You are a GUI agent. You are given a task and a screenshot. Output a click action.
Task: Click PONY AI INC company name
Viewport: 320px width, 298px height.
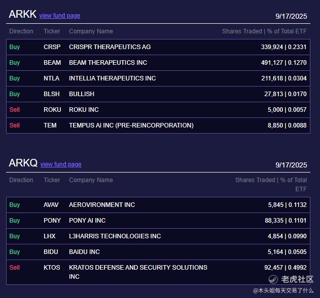point(87,221)
